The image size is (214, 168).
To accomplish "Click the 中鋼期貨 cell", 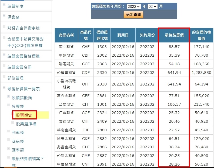I will coord(66,55).
